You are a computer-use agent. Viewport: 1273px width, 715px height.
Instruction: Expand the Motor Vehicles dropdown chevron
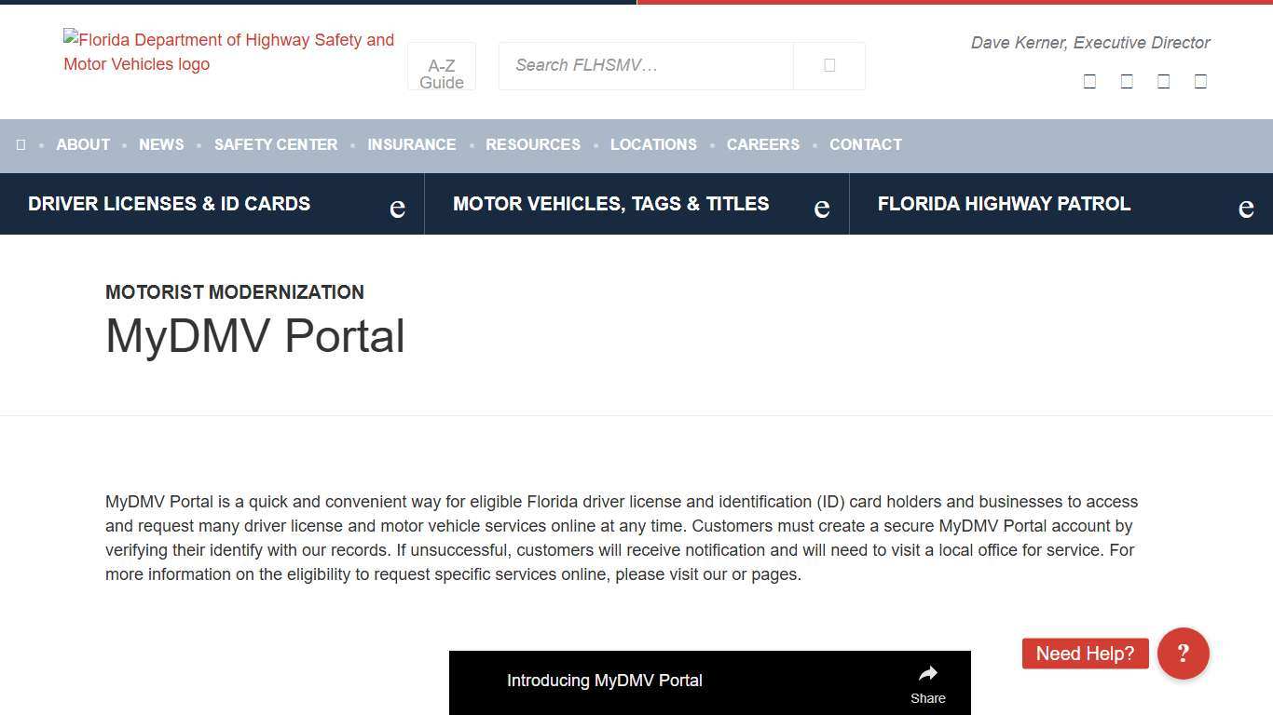coord(821,207)
